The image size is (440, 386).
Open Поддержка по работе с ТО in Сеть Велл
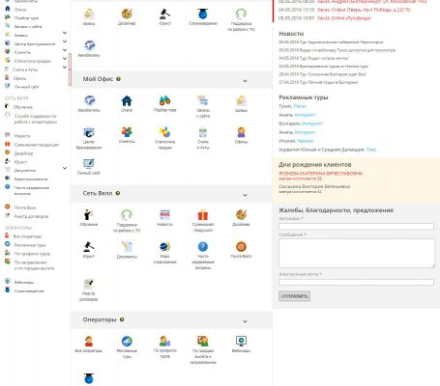[x=127, y=215]
